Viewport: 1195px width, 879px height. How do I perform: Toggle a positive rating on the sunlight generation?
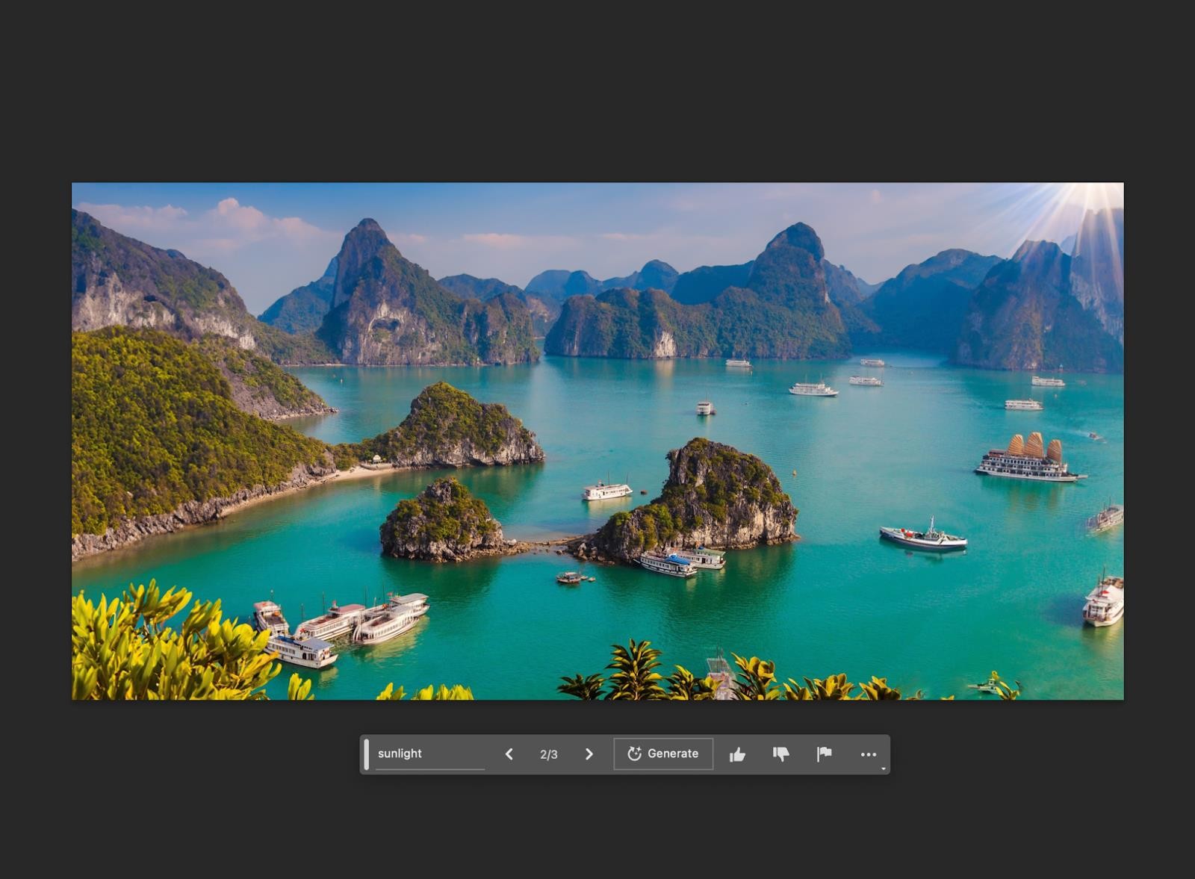(x=738, y=754)
